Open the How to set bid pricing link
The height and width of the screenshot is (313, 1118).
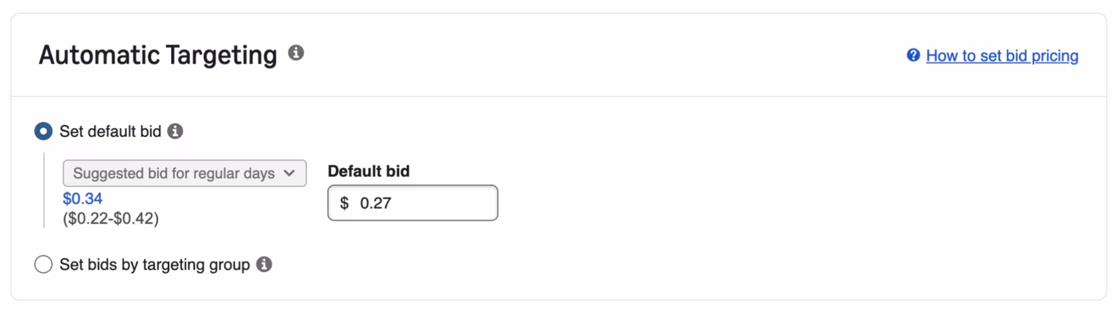1001,56
